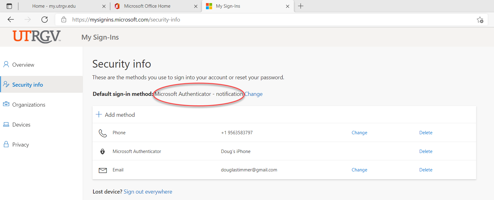Click the Security info sidebar icon

coord(6,84)
